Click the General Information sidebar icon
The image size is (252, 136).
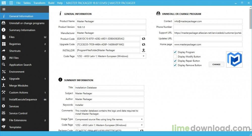click(4, 16)
